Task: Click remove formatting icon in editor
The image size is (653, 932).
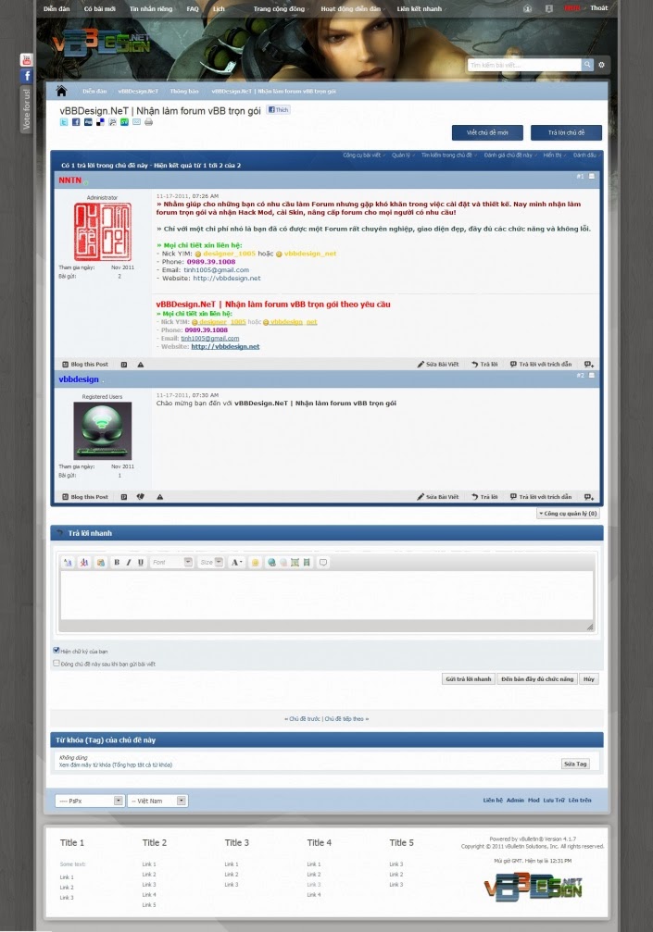Action: pyautogui.click(x=84, y=563)
